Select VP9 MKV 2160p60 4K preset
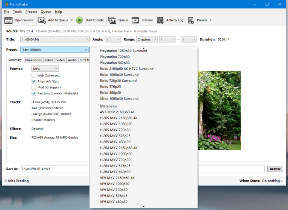The width and height of the screenshot is (288, 210). [117, 178]
